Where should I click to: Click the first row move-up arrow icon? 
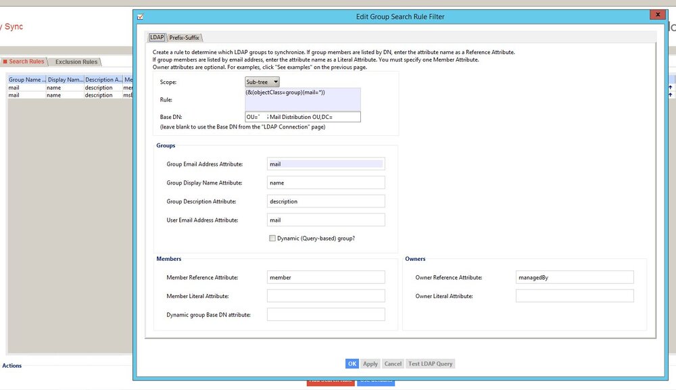(670, 87)
